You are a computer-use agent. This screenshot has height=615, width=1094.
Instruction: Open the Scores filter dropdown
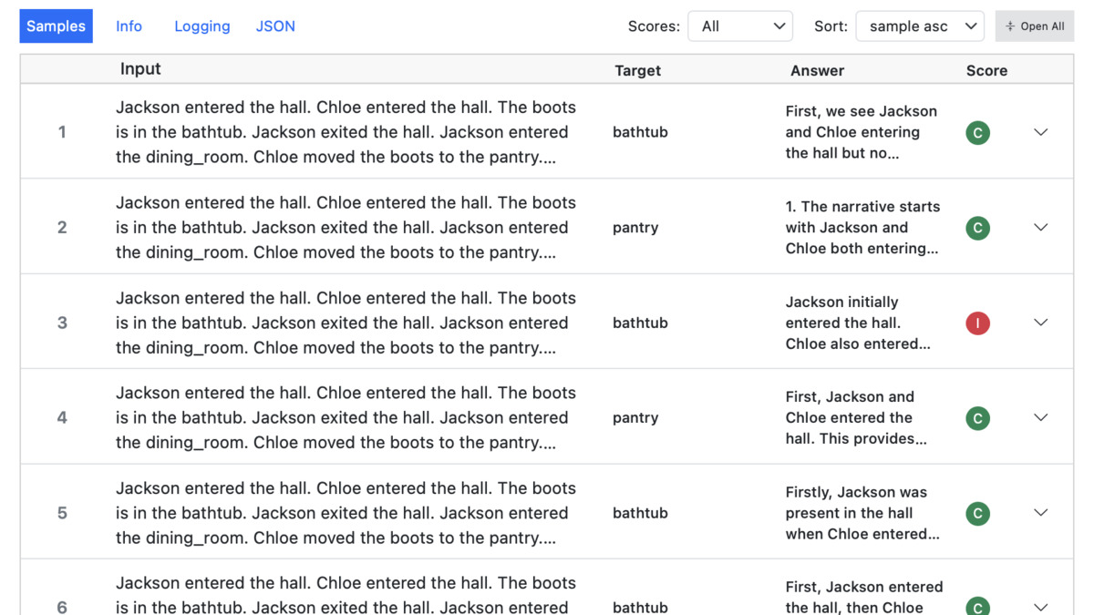(739, 26)
